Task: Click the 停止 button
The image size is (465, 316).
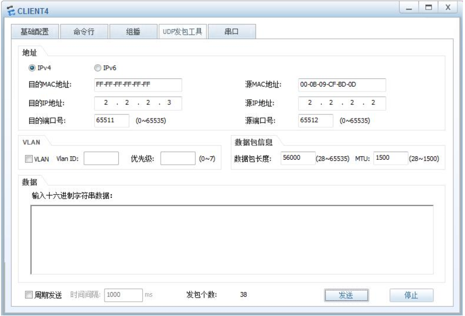Action: click(x=411, y=295)
